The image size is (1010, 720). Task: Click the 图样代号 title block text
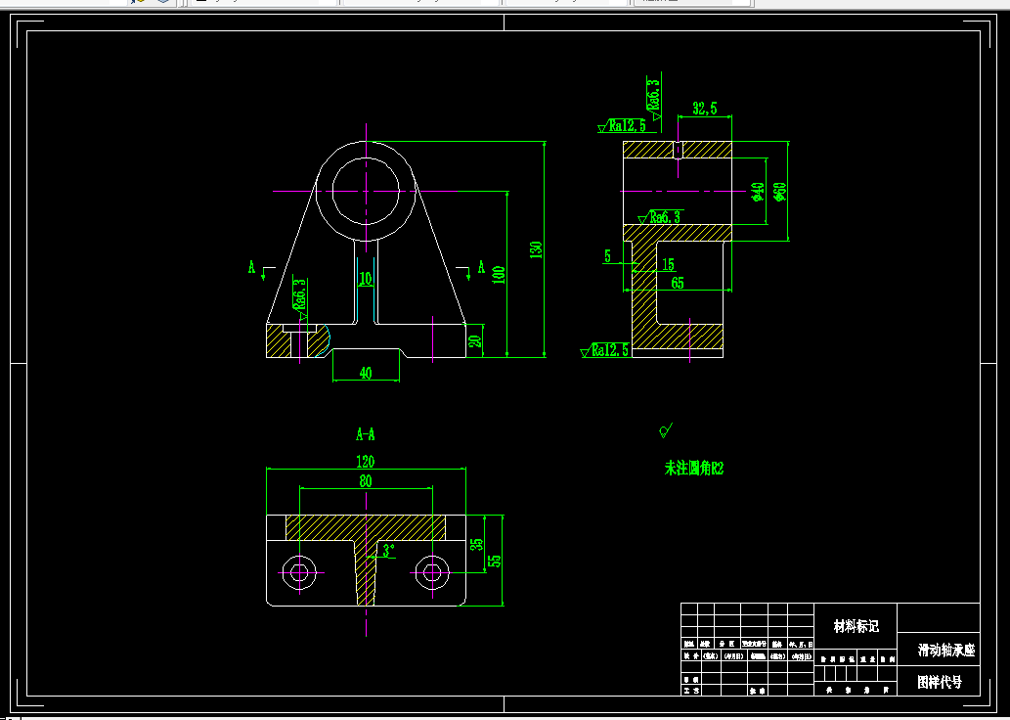click(x=940, y=683)
